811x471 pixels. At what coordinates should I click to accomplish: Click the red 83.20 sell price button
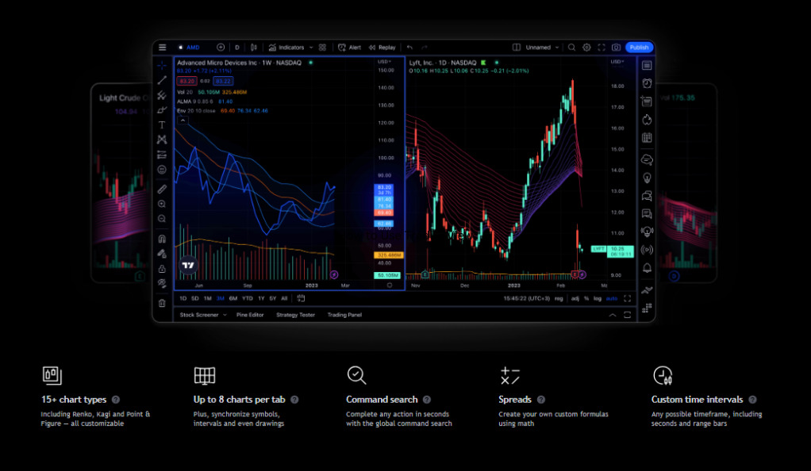point(186,81)
